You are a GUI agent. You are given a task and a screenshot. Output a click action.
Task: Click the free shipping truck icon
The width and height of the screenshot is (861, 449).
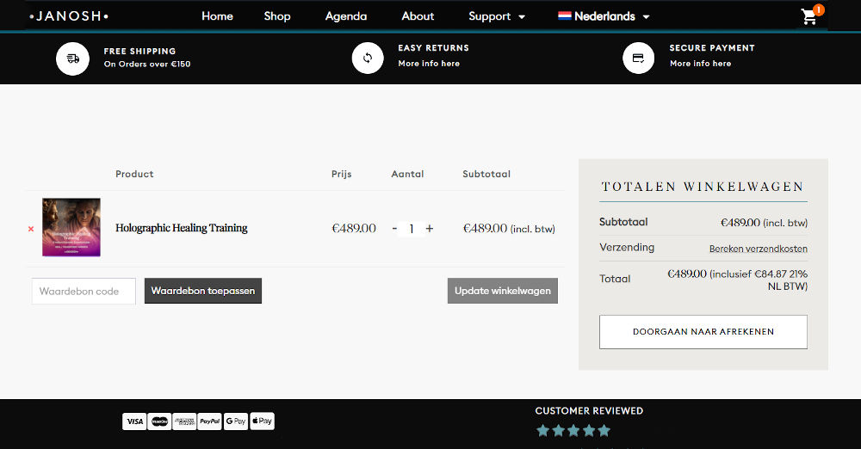(73, 58)
